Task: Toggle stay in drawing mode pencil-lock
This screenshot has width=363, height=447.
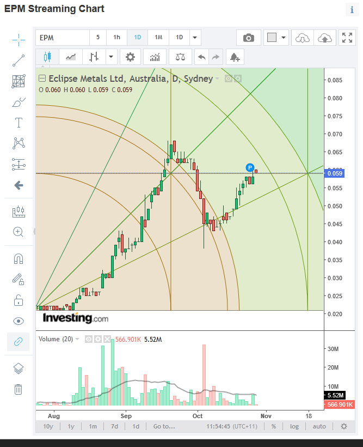Action: point(18,279)
